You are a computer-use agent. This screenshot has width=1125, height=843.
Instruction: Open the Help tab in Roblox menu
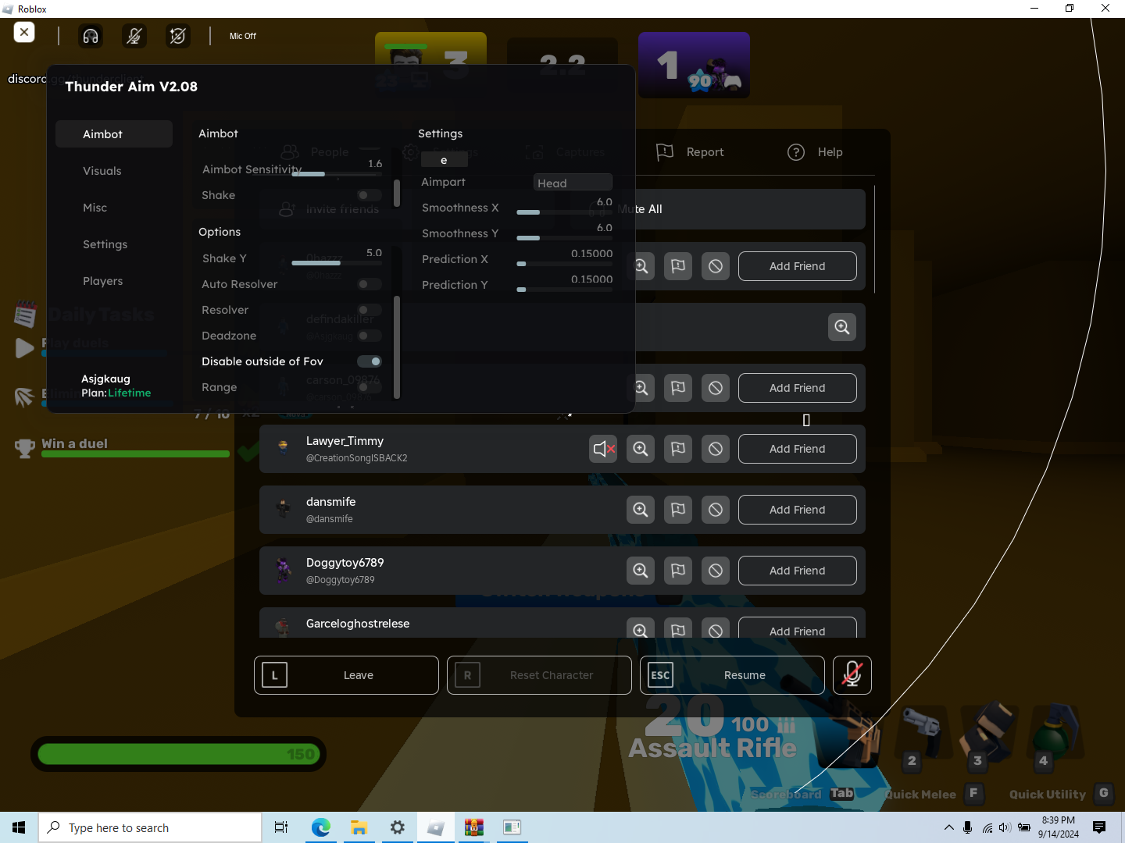[x=816, y=152]
